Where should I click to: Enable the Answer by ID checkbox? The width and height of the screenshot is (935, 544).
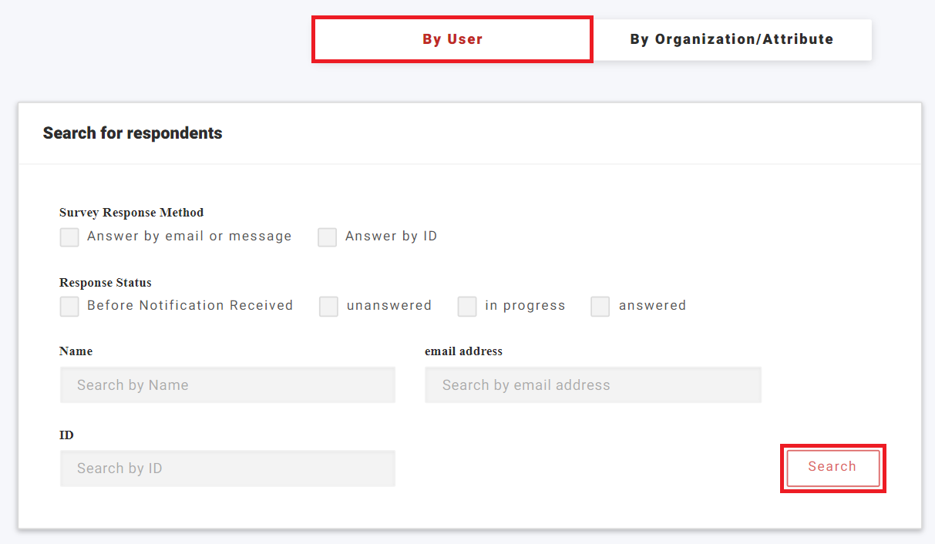(328, 237)
